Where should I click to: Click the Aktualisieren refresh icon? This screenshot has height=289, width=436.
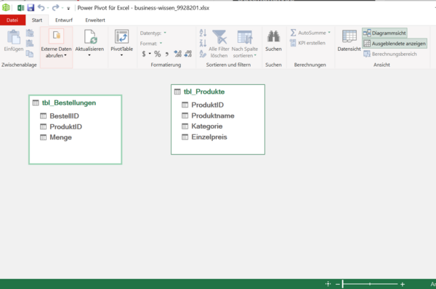[x=90, y=37]
